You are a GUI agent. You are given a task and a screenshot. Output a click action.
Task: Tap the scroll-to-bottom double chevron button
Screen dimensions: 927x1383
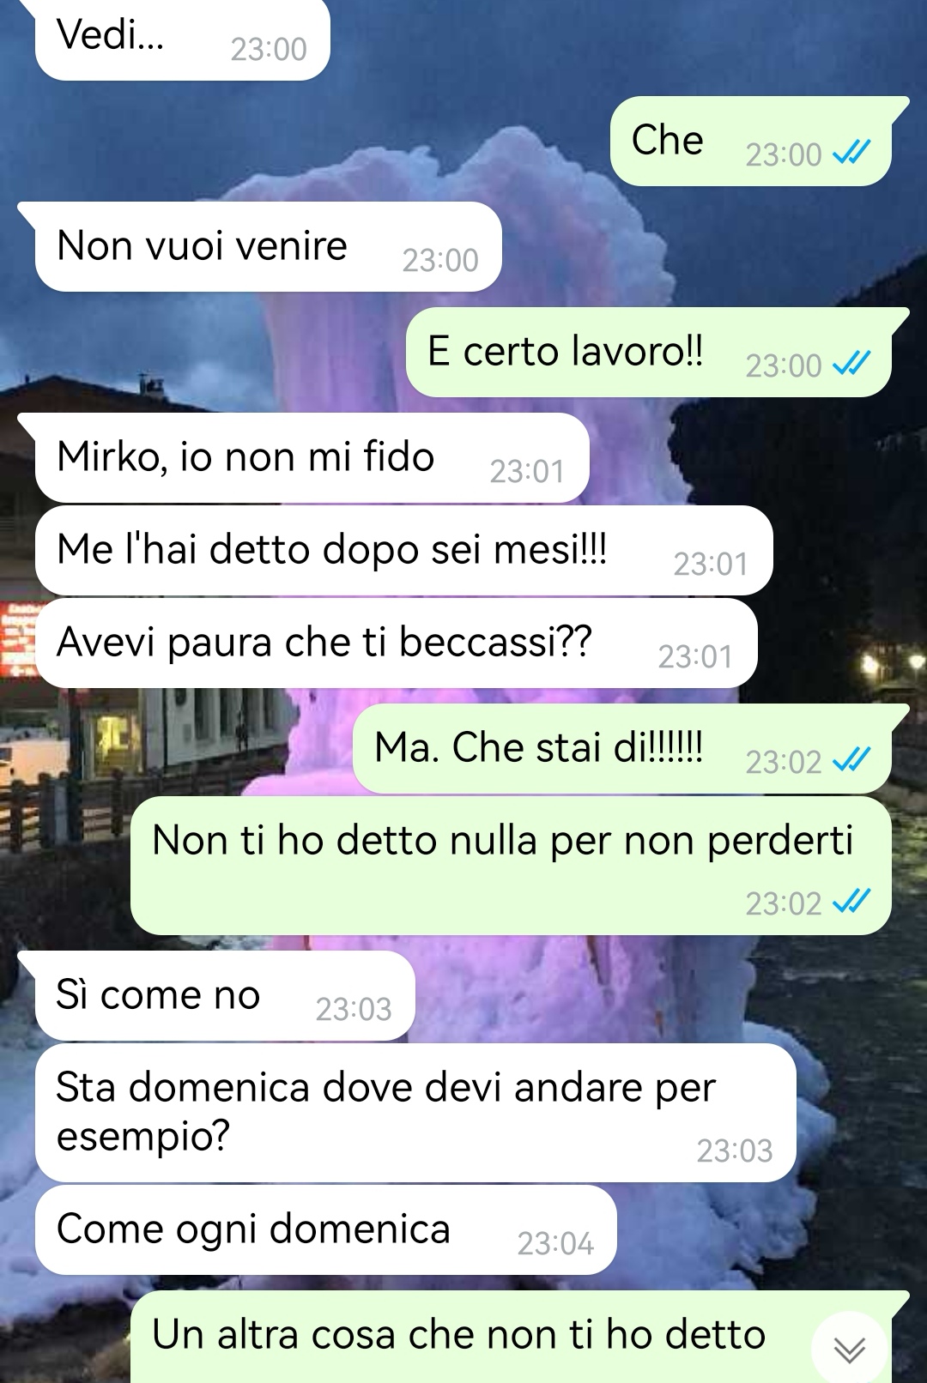[850, 1350]
